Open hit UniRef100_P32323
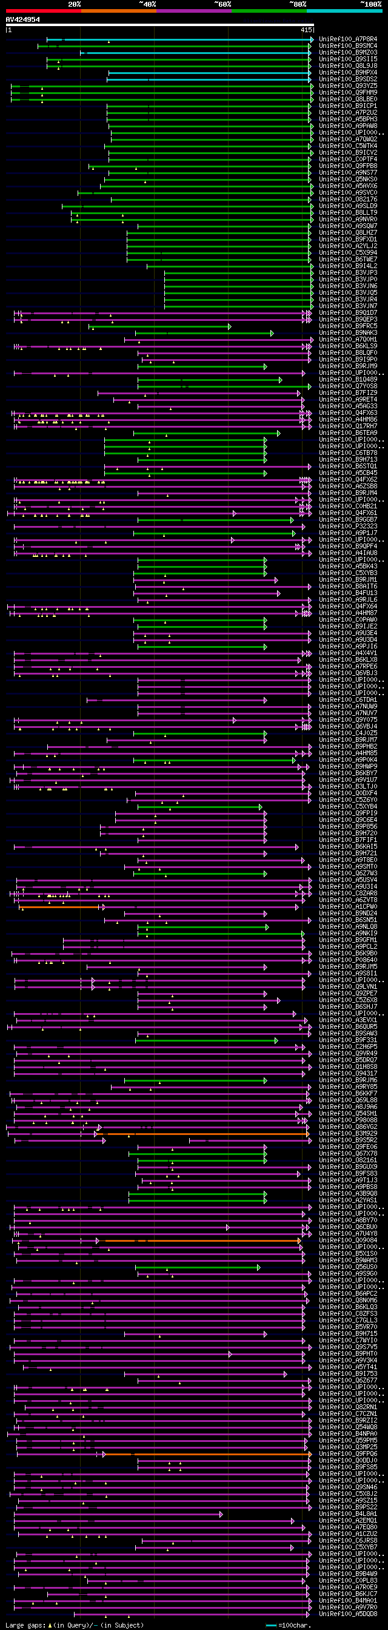The height and width of the screenshot is (1630, 388). [x=348, y=526]
